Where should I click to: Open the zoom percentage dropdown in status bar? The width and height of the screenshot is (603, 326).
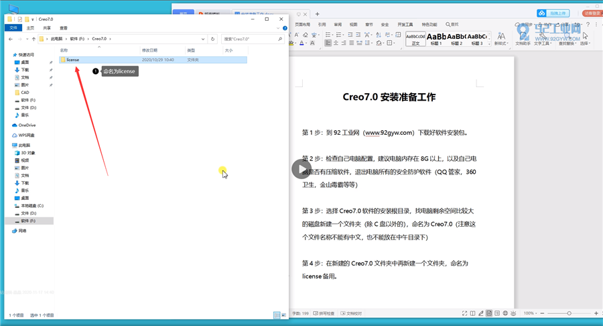536,313
